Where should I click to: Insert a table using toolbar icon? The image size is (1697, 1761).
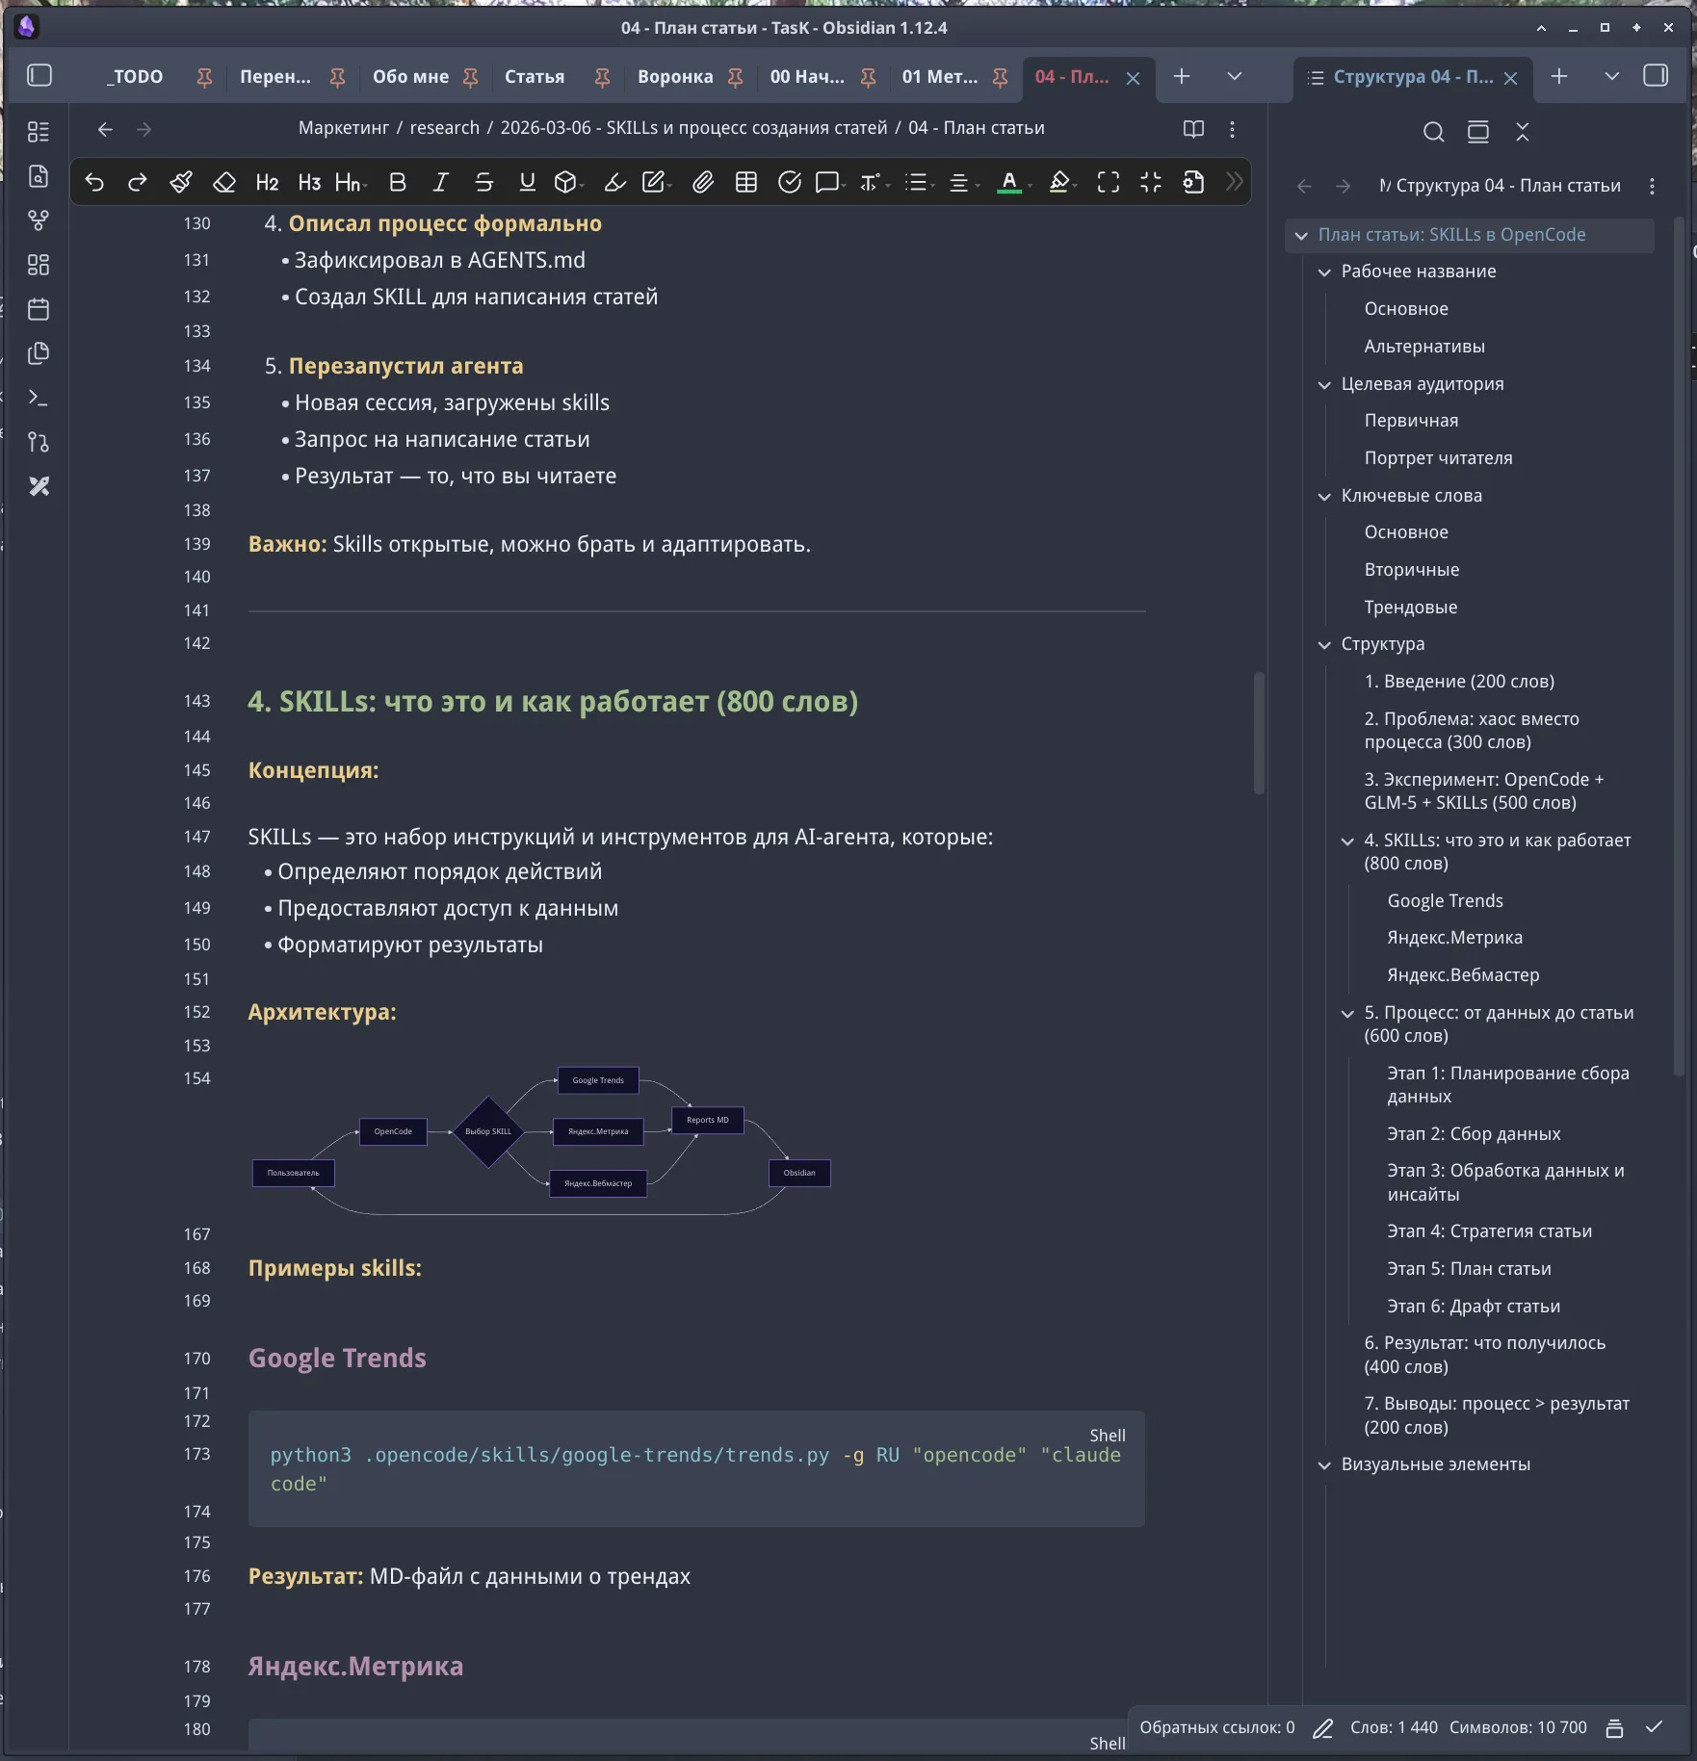pyautogui.click(x=745, y=182)
